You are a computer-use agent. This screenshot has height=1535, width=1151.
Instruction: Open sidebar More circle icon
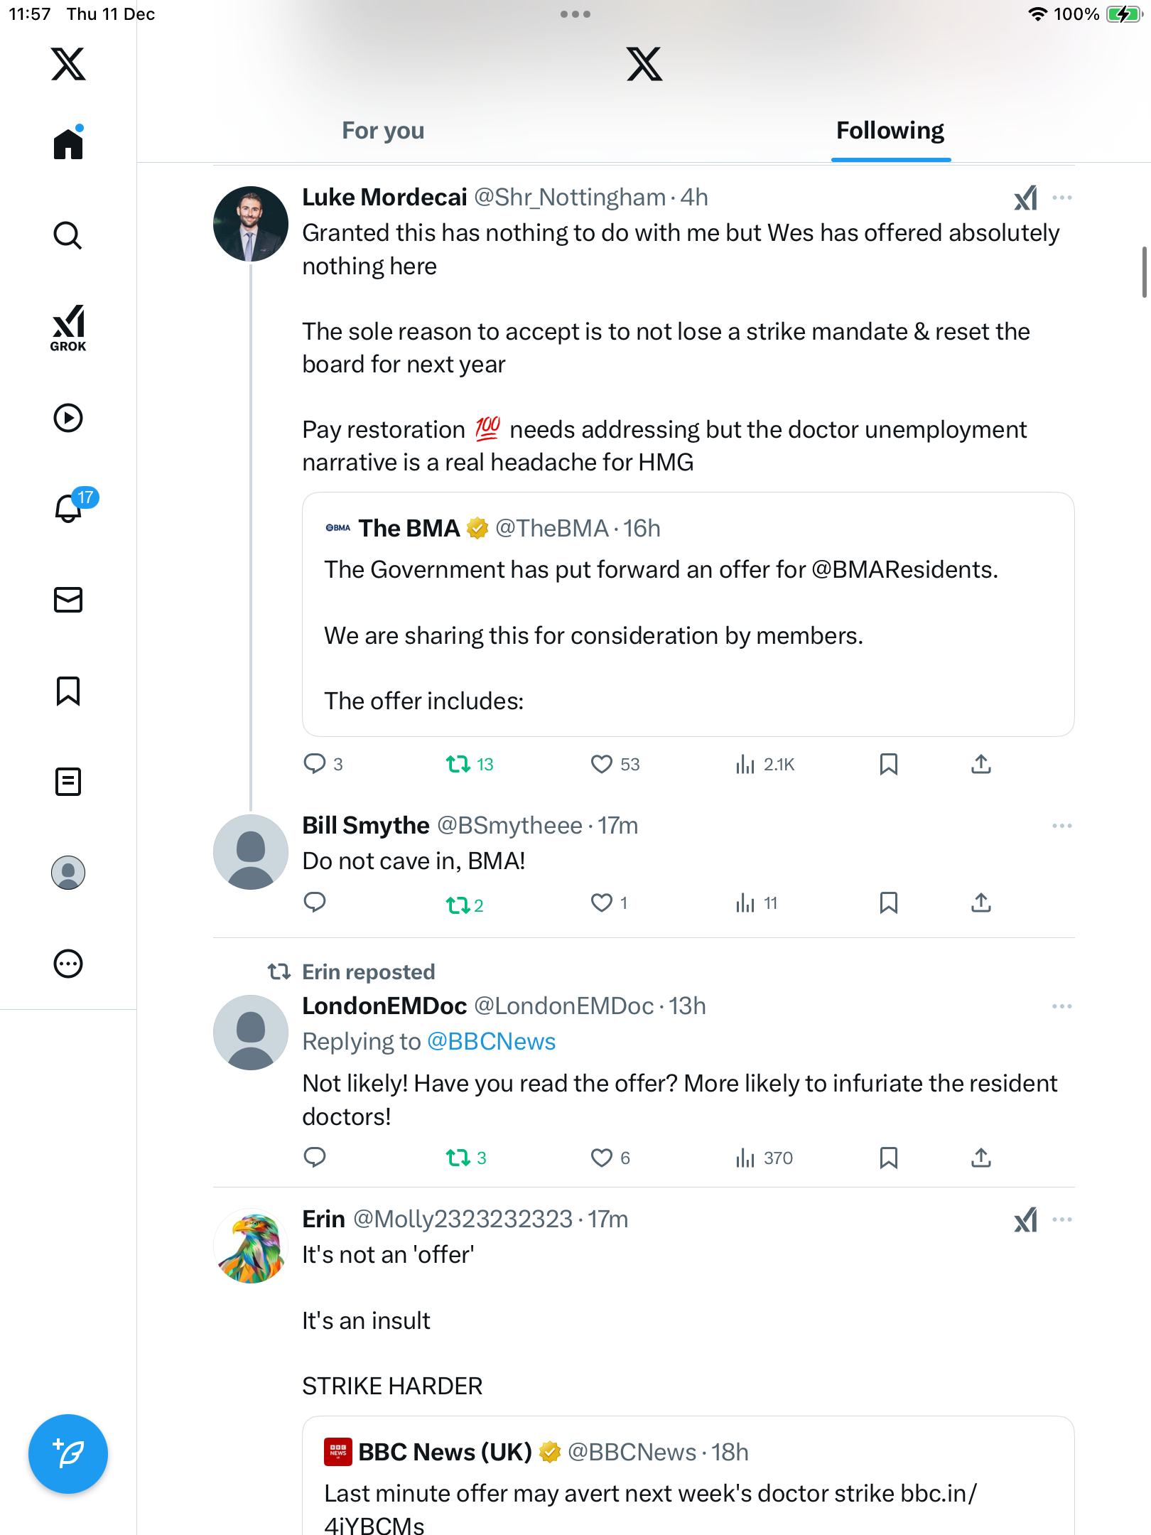point(68,964)
